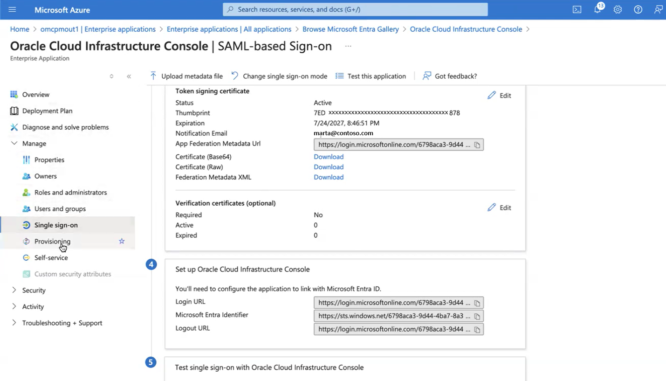666x381 pixels.
Task: Open the settings gear icon
Action: click(618, 9)
